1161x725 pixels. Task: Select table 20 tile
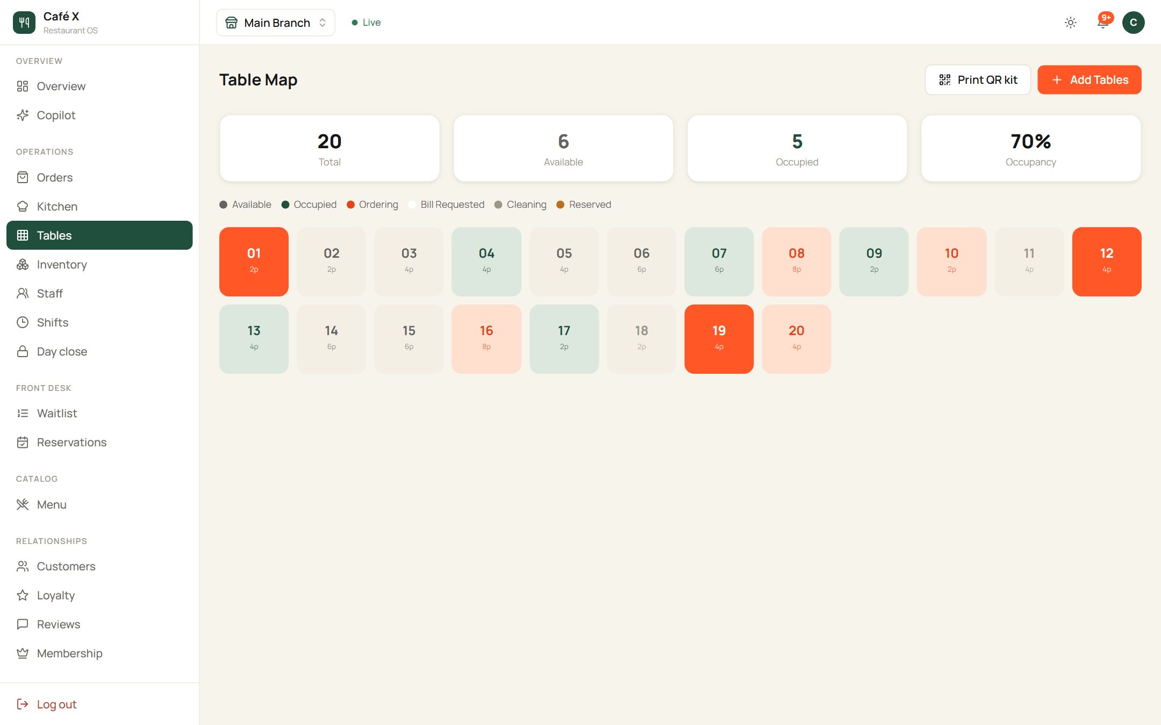point(797,339)
